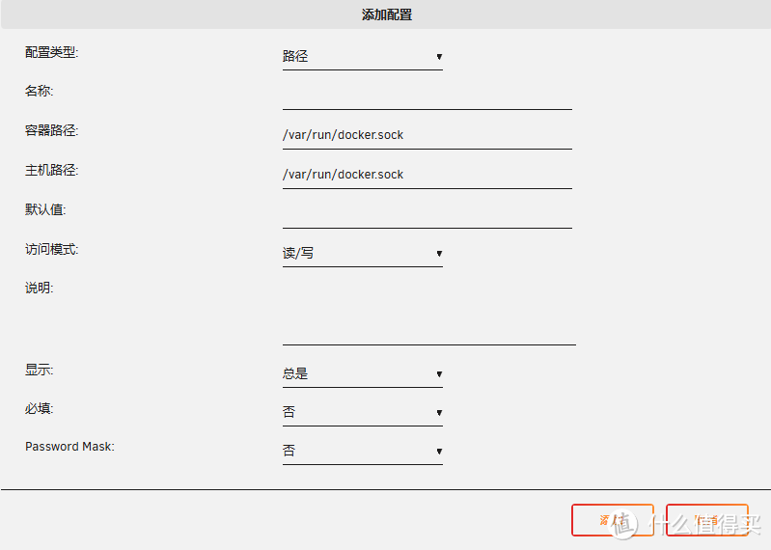This screenshot has width=771, height=550.
Task: Click the 默认值 label text
Action: 45,209
